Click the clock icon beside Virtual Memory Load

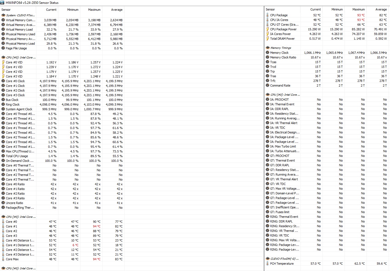click(3, 29)
